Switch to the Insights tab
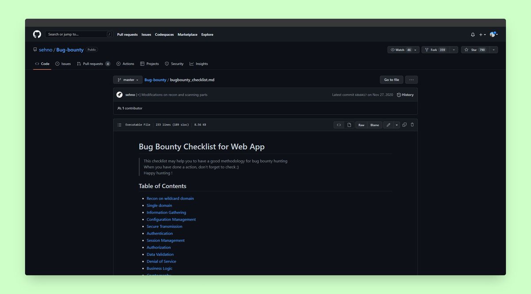This screenshot has height=294, width=531. 199,64
